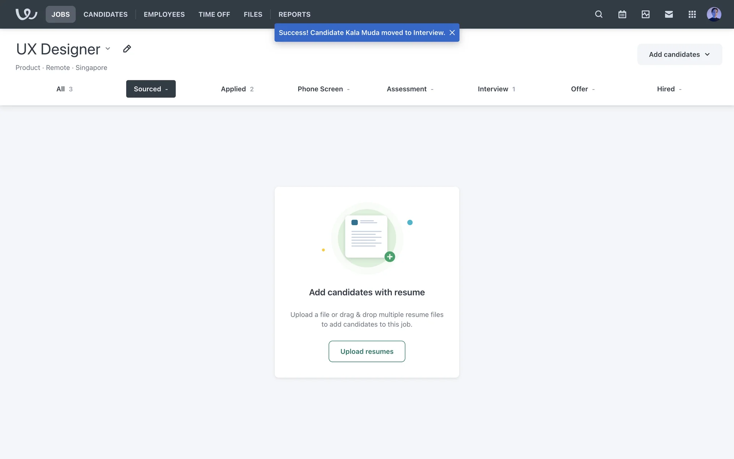This screenshot has width=734, height=459.
Task: Open the apps grid icon
Action: click(692, 14)
